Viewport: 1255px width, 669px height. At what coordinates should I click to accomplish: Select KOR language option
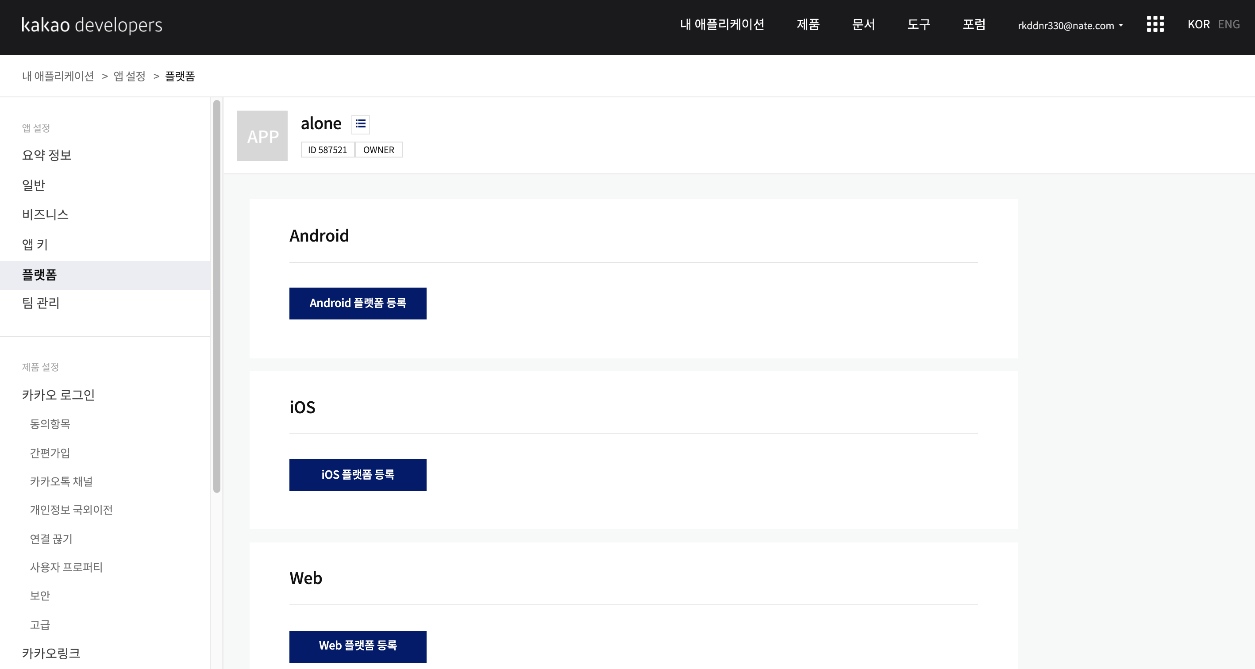coord(1198,24)
